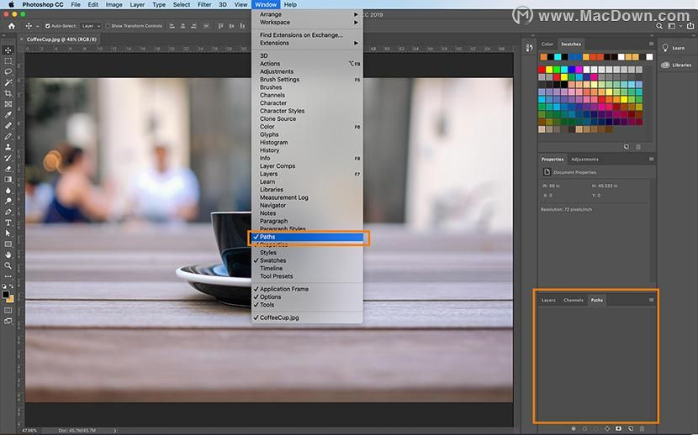This screenshot has height=435, width=698.
Task: Open Brush Settings from Window menu
Action: click(307, 80)
